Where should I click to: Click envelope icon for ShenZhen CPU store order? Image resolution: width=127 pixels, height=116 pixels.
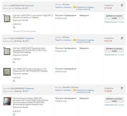coord(75,90)
